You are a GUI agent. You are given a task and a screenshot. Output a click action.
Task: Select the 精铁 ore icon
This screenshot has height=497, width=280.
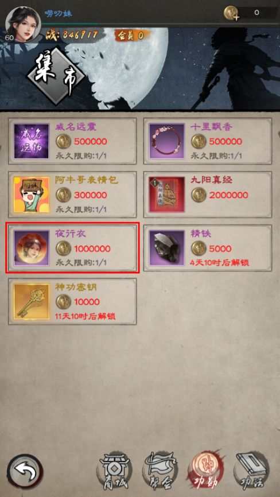coord(166,248)
